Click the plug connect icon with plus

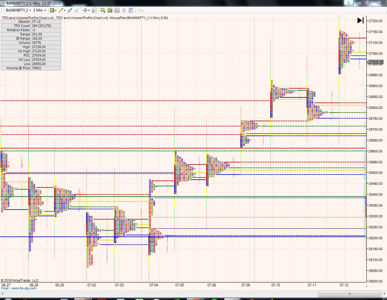click(x=70, y=10)
